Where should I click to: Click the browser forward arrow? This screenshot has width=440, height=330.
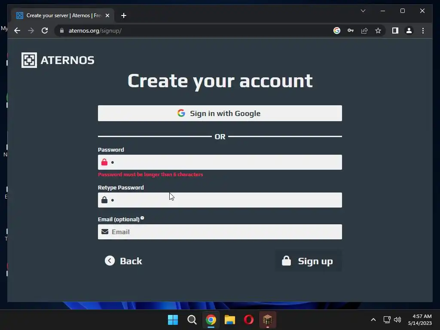(x=31, y=31)
